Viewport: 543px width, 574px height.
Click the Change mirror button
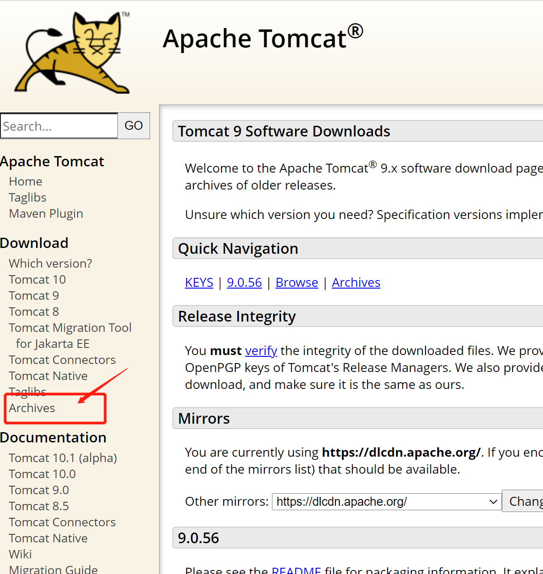(522, 501)
